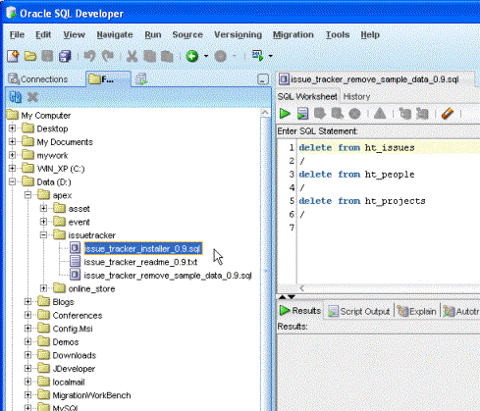The width and height of the screenshot is (480, 411).
Task: Collapse the apex folder node
Action: [x=27, y=195]
